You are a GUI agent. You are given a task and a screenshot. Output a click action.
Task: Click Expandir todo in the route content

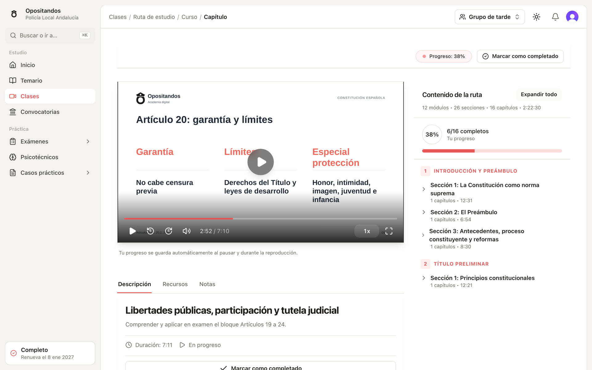click(539, 94)
